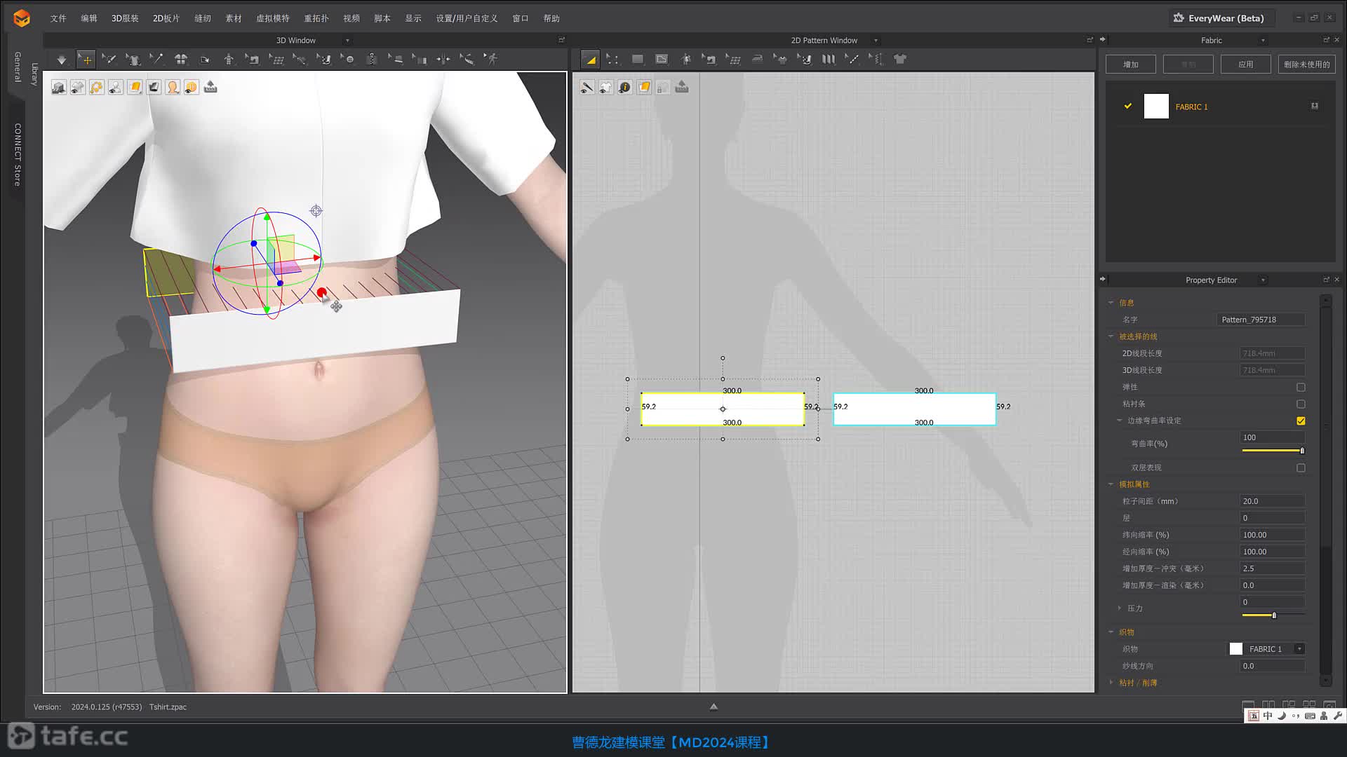This screenshot has height=757, width=1347.
Task: Click the Simulate down-arrow icon
Action: click(62, 60)
